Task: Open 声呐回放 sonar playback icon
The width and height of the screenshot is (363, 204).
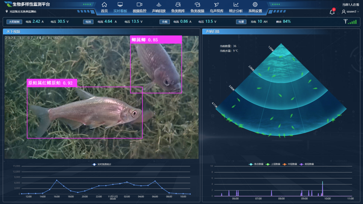Action: coord(159,5)
